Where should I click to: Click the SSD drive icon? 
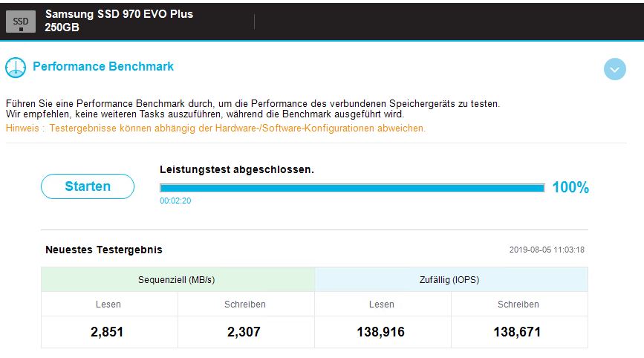(21, 22)
